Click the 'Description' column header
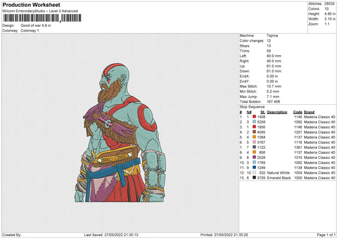Image resolution: width=338 pixels, height=239 pixels. [x=277, y=112]
